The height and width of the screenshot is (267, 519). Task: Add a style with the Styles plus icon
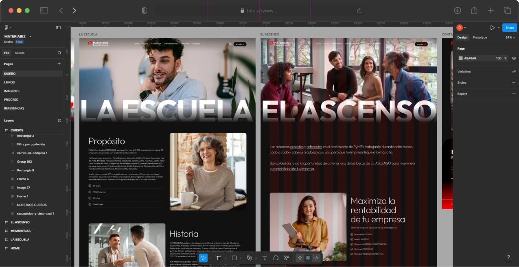pyautogui.click(x=514, y=83)
